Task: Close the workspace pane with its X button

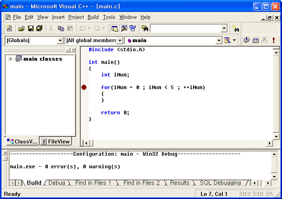Action: [x=73, y=50]
